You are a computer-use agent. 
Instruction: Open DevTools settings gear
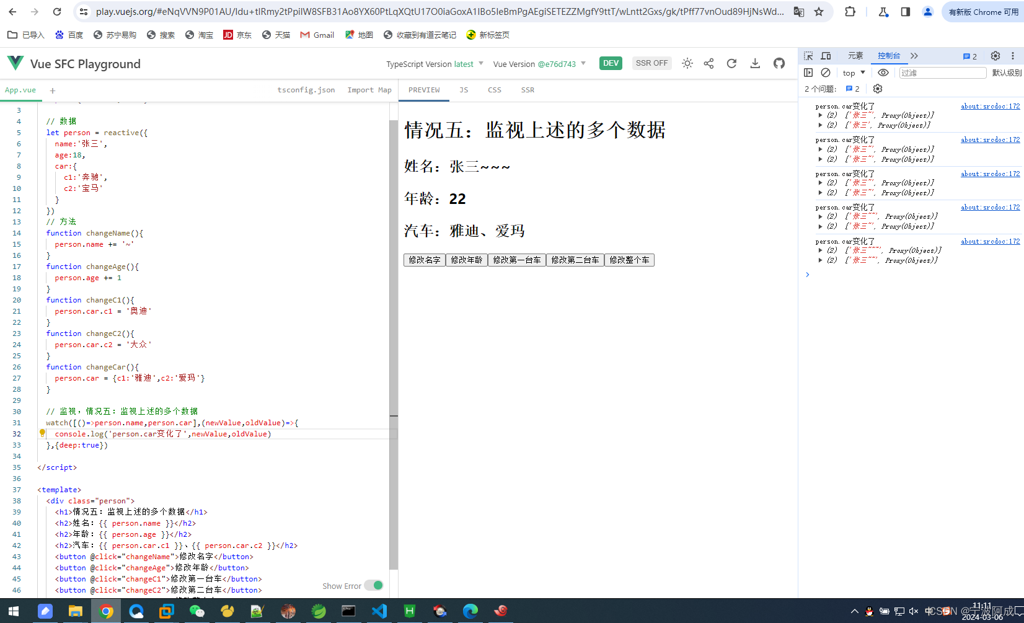995,56
